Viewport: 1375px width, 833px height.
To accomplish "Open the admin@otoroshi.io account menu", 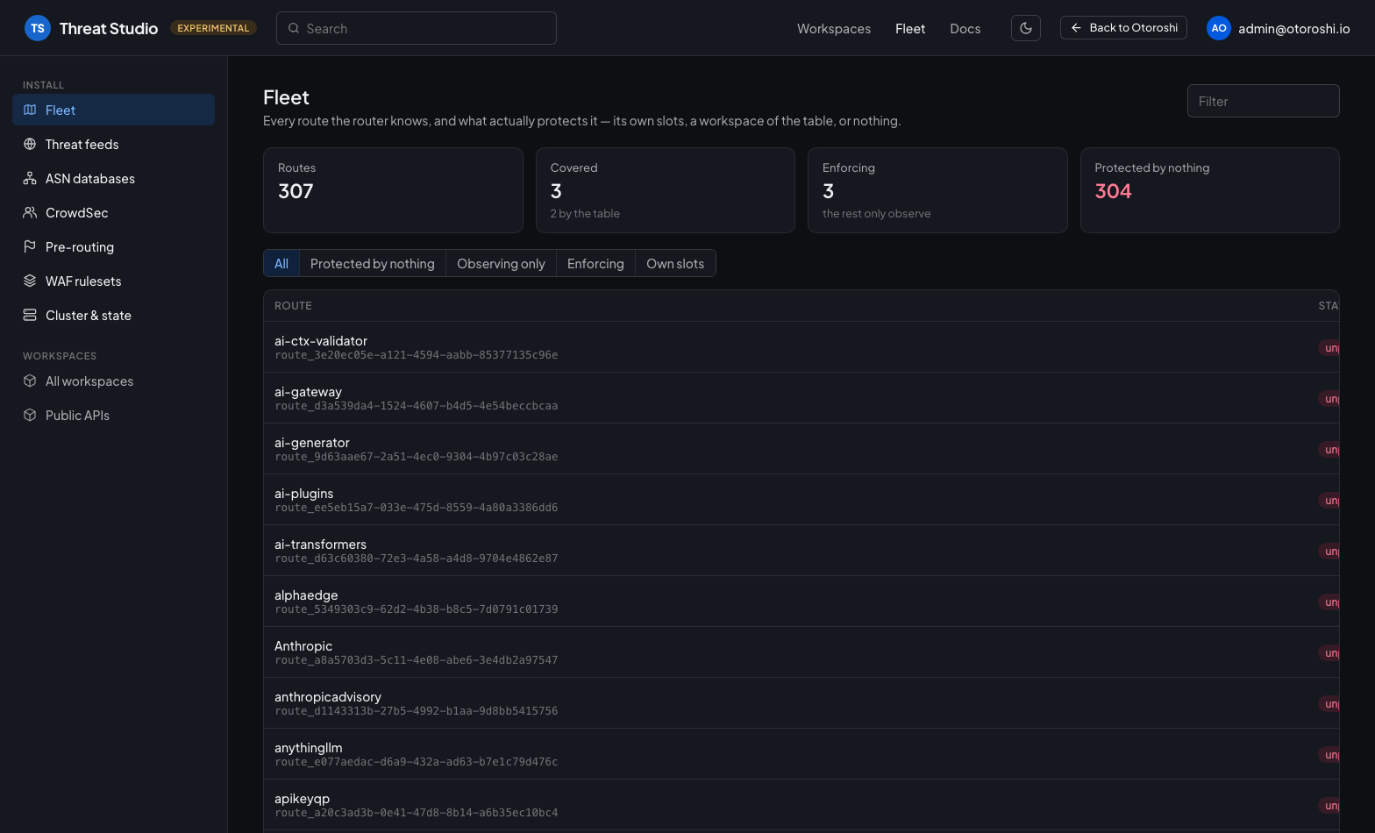I will click(1279, 28).
